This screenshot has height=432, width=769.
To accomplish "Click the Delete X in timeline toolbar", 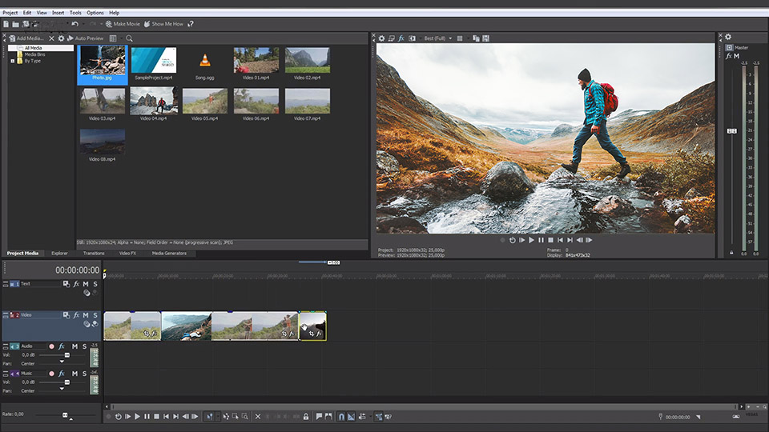I will 258,417.
